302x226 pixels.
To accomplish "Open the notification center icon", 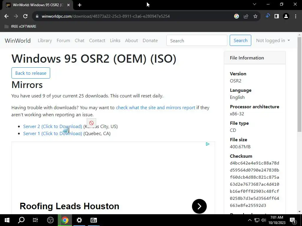I will tap(293, 220).
